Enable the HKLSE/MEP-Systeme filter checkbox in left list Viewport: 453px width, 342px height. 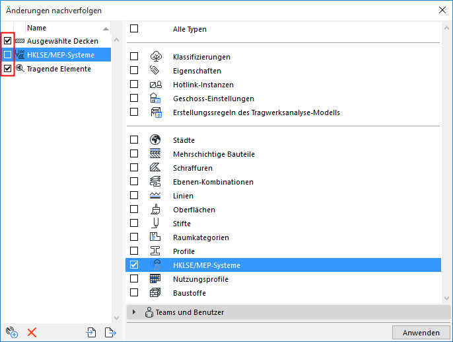(x=7, y=54)
